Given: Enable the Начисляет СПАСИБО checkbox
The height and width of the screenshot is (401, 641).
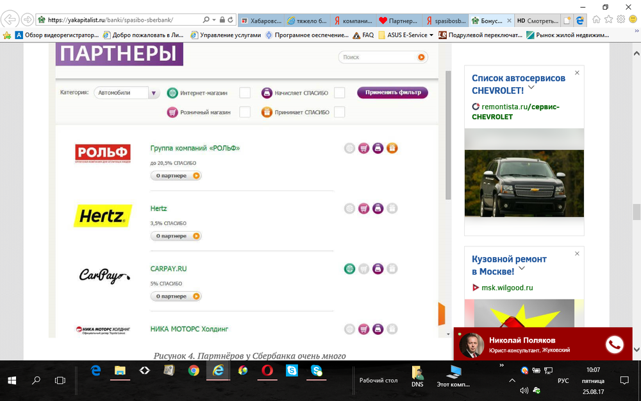Looking at the screenshot, I should pyautogui.click(x=339, y=93).
